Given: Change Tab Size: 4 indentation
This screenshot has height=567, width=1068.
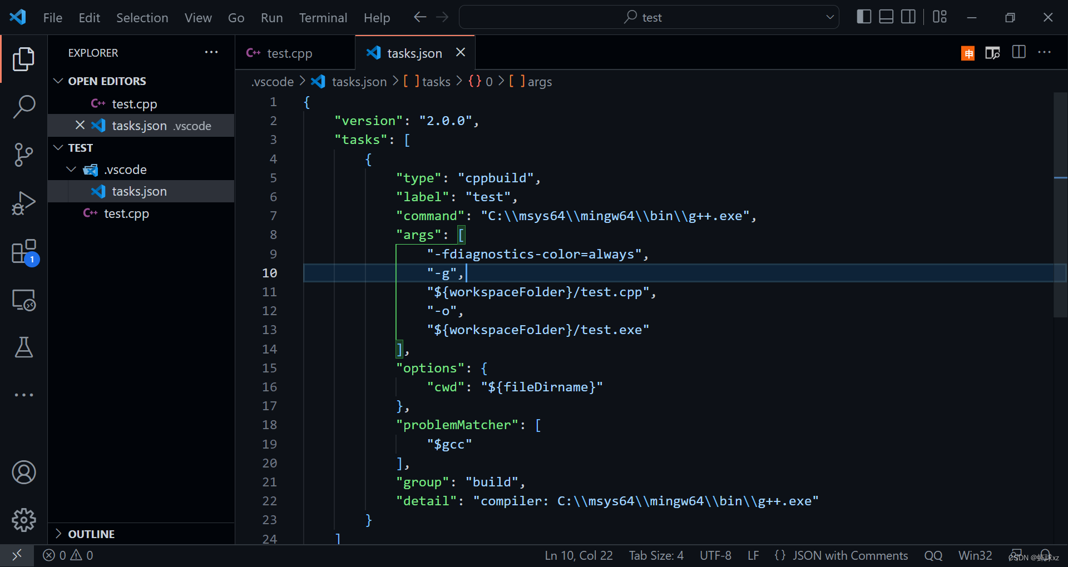Looking at the screenshot, I should [x=656, y=555].
